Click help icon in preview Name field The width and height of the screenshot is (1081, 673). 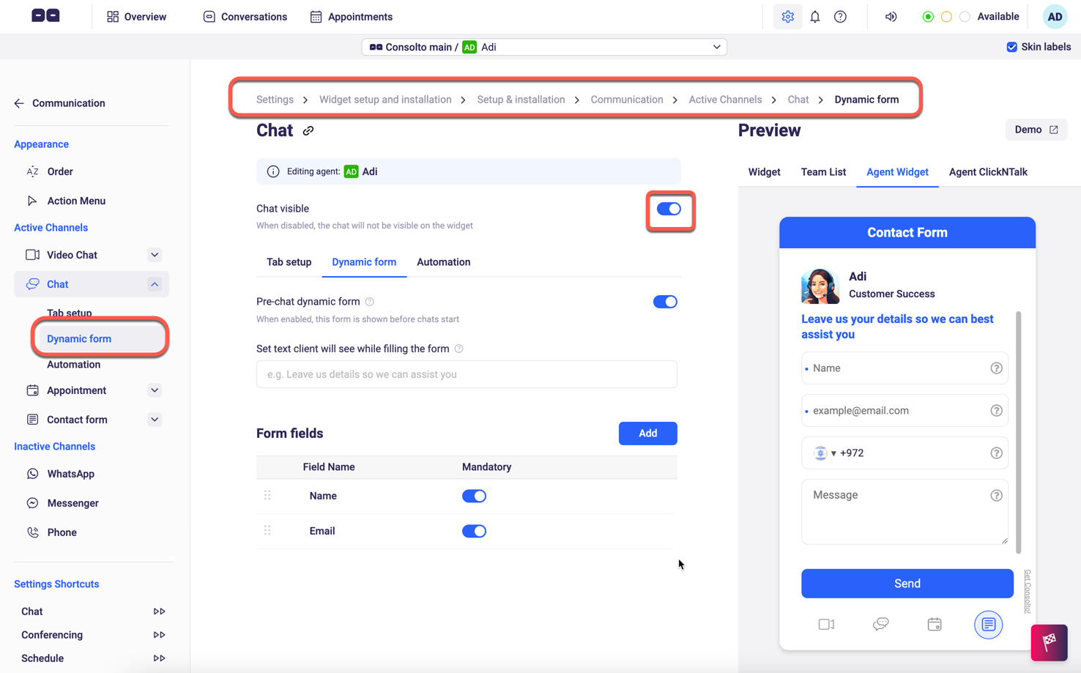tap(996, 368)
